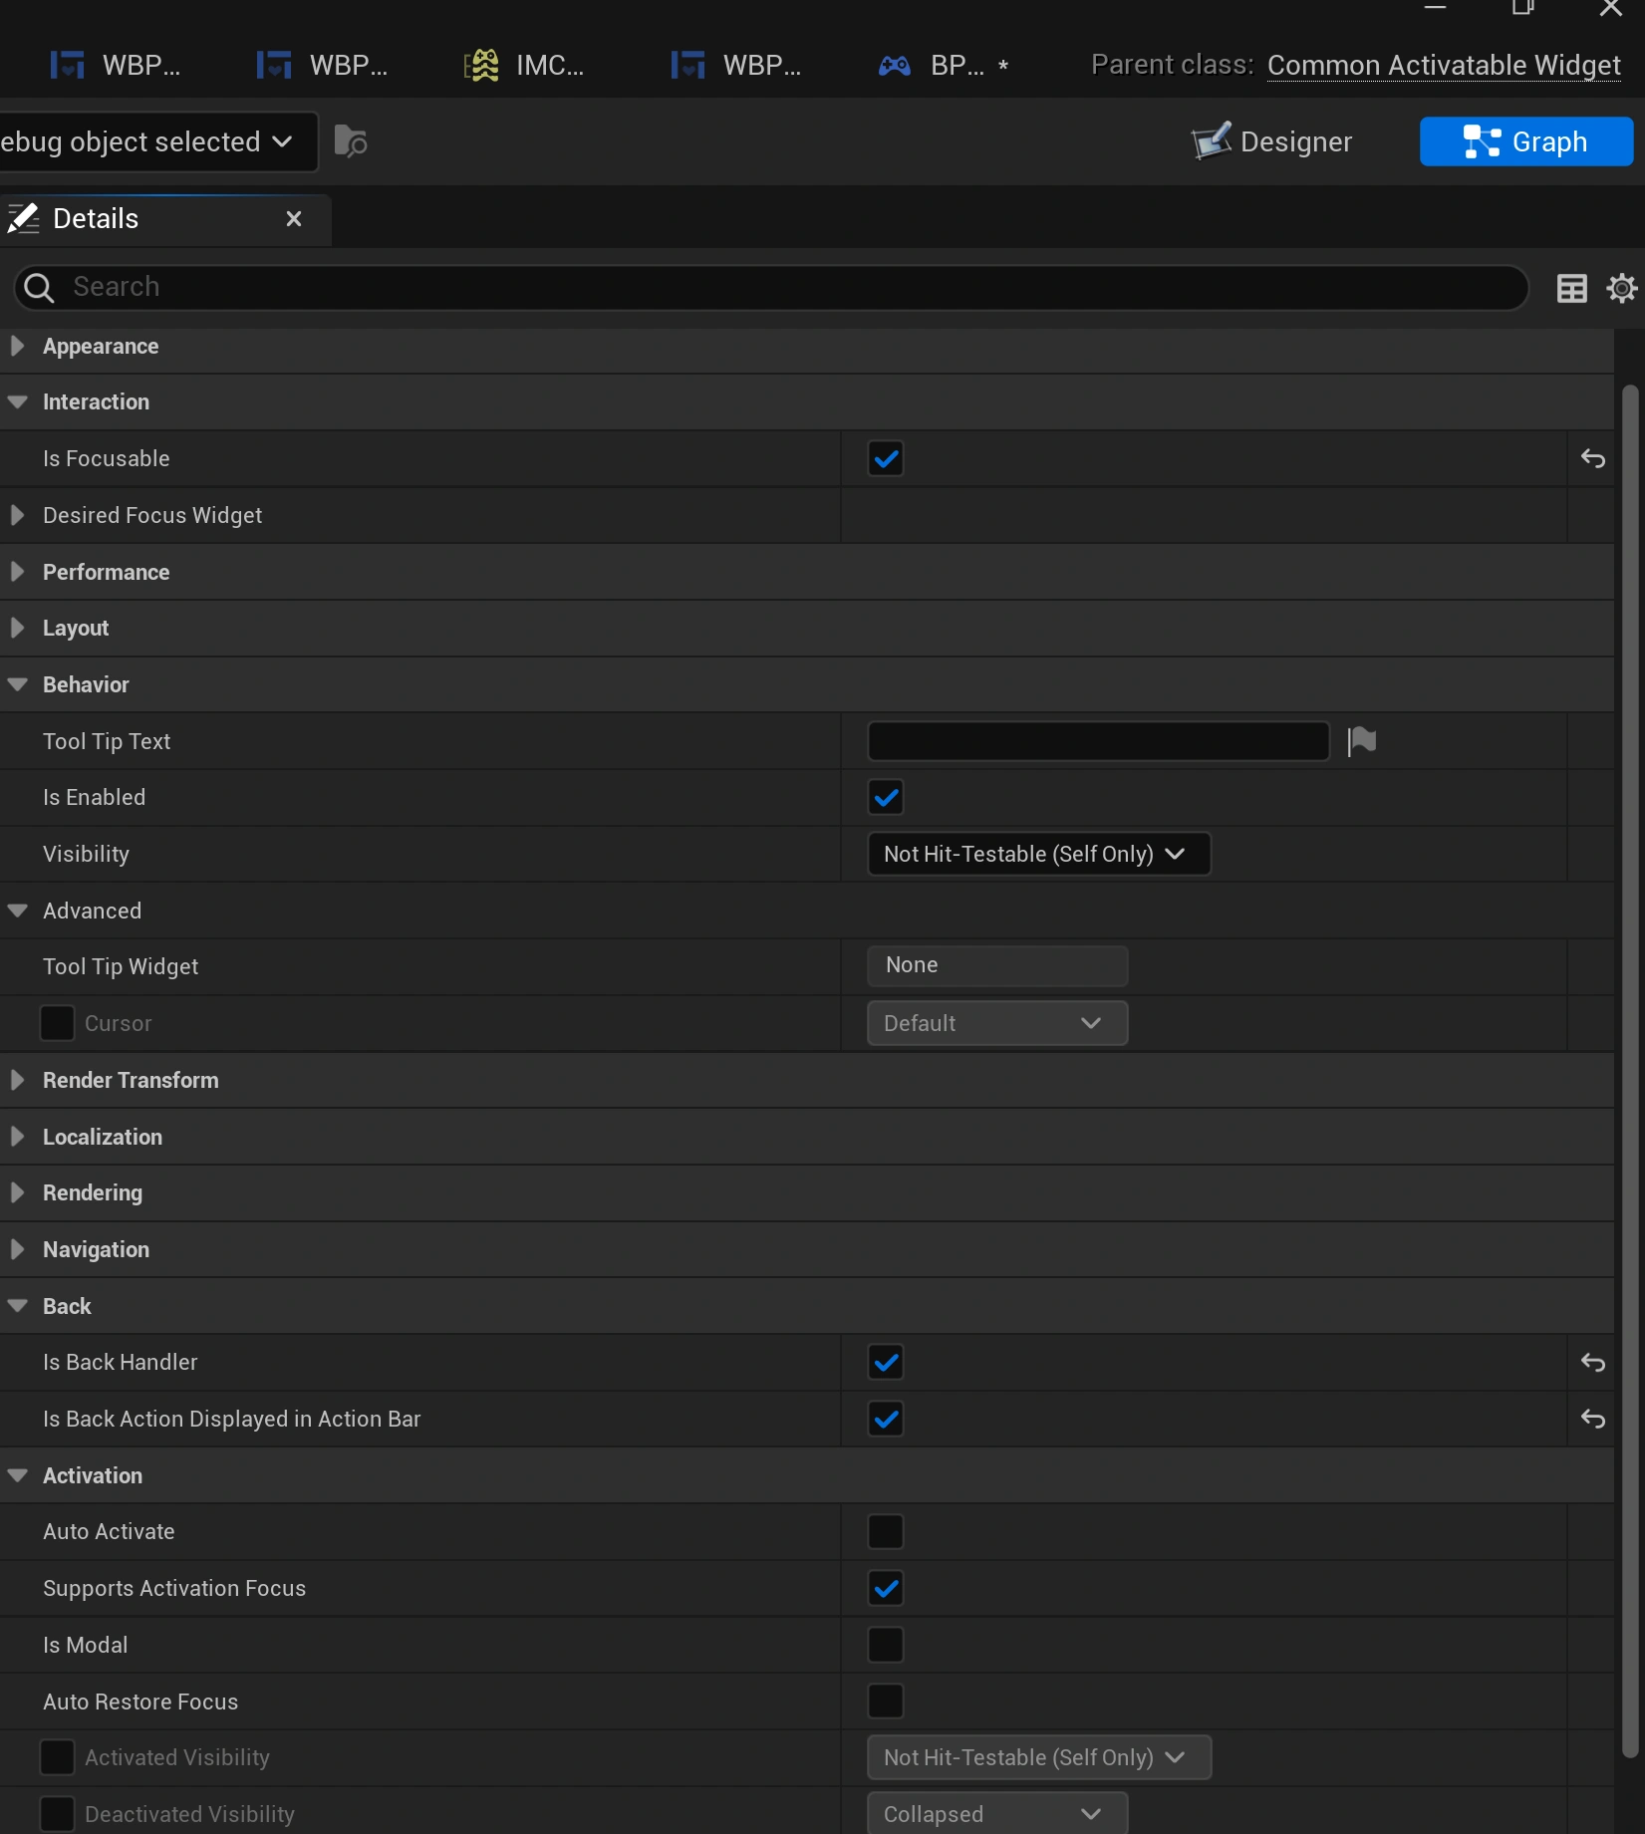Viewport: 1645px width, 1834px height.
Task: Open the Details view options gear
Action: [1621, 288]
